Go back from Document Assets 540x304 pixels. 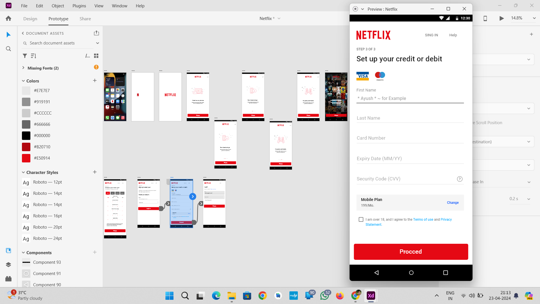coord(23,33)
